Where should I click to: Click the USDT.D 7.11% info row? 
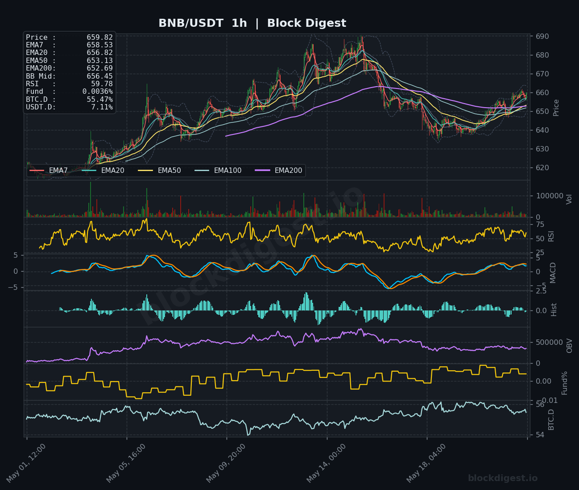click(69, 107)
